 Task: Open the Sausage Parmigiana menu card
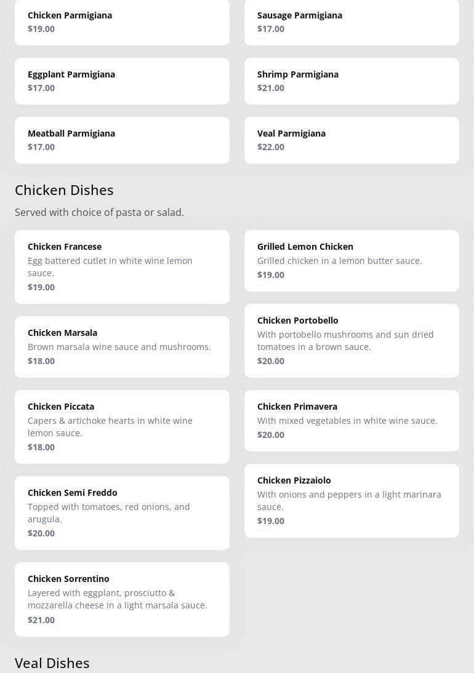(x=351, y=22)
